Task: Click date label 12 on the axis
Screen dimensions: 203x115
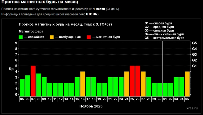Action: [61, 99]
